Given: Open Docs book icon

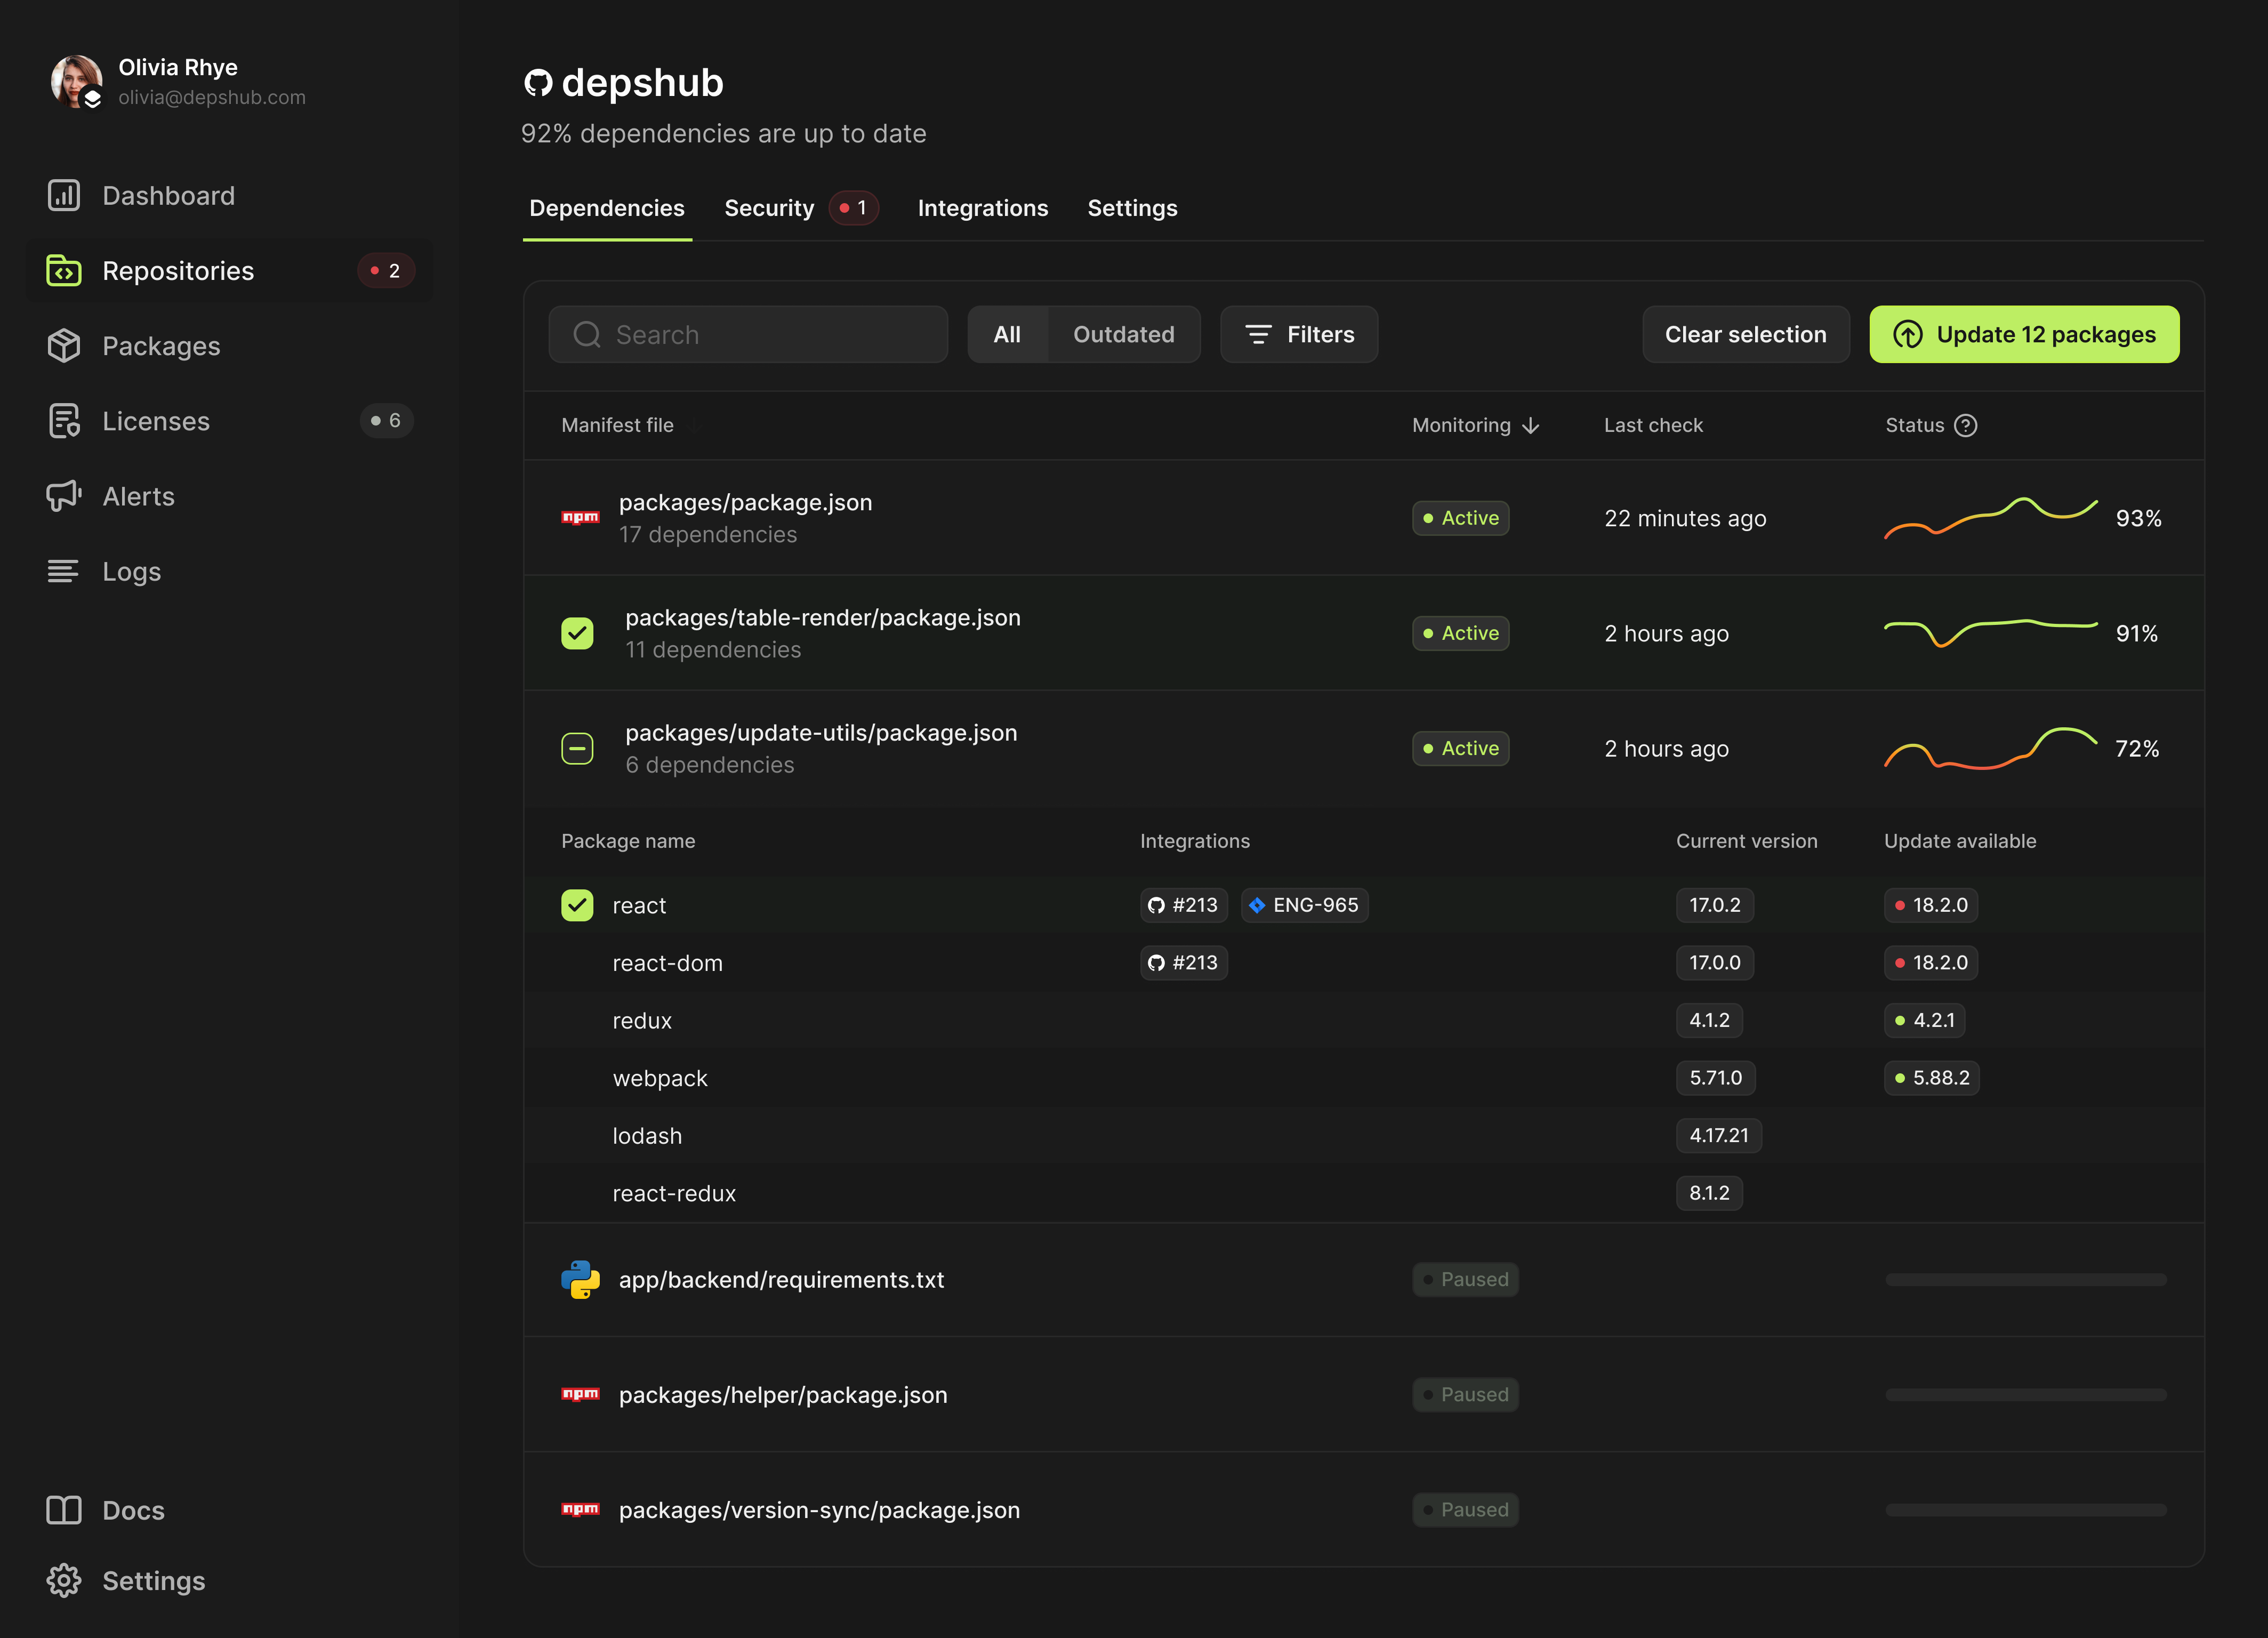Looking at the screenshot, I should (63, 1510).
